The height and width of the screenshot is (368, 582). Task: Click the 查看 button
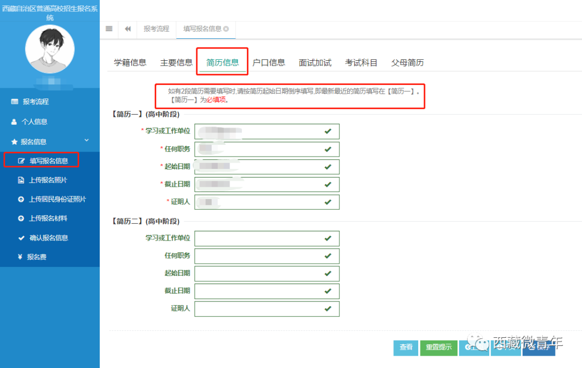(406, 348)
